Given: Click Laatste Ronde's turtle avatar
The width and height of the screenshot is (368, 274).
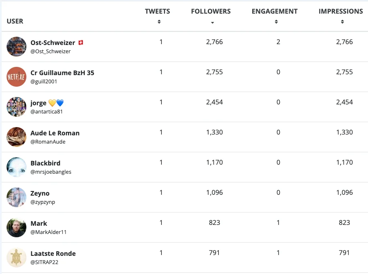Looking at the screenshot, I should click(x=16, y=257).
